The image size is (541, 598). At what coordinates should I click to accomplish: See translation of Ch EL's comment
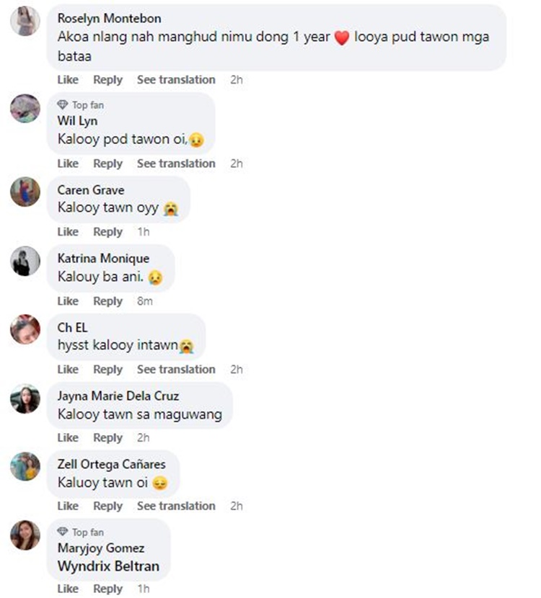176,370
